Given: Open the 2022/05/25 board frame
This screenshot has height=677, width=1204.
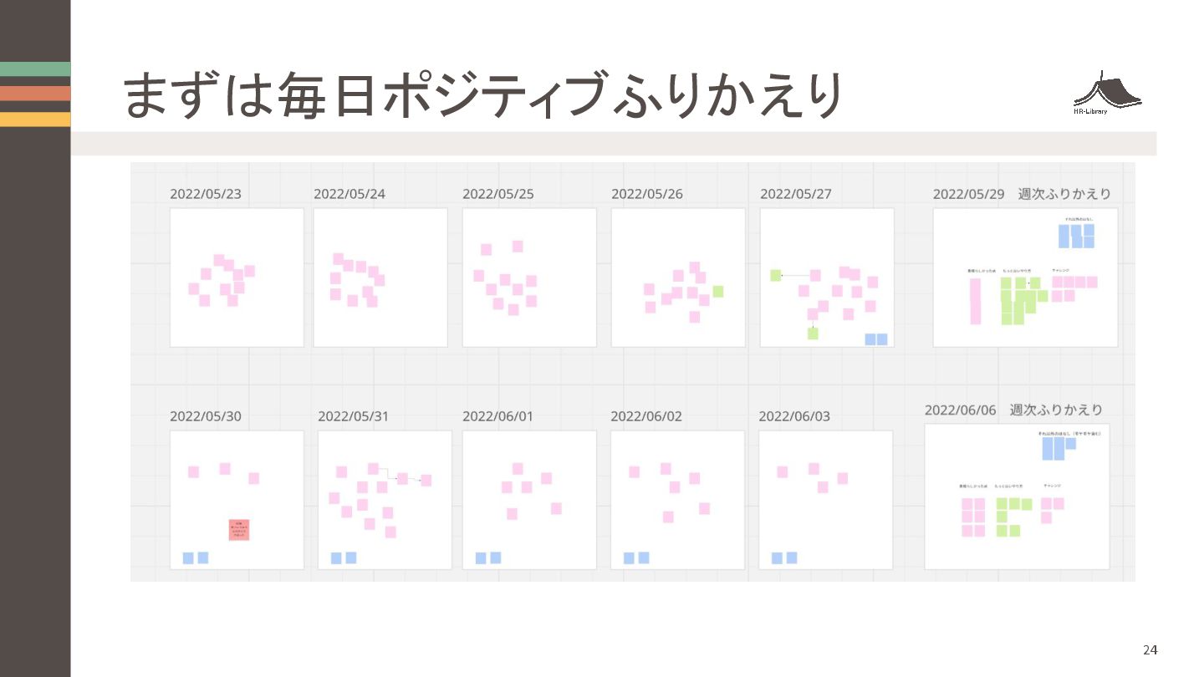Looking at the screenshot, I should coord(529,277).
